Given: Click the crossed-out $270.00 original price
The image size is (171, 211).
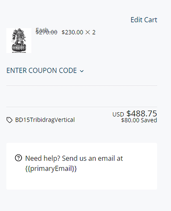Looking at the screenshot, I should pos(46,32).
